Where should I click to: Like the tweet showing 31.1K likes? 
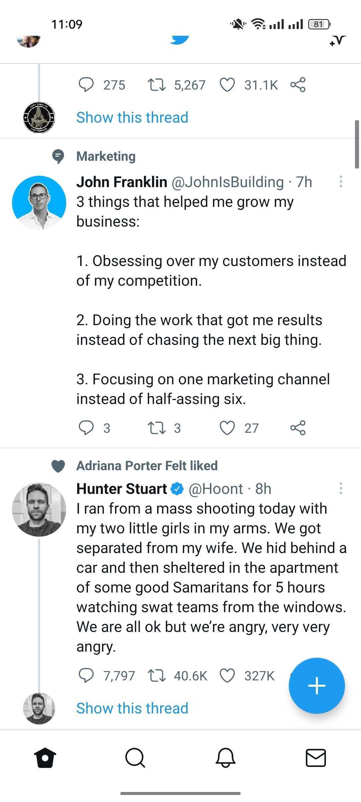click(x=229, y=85)
